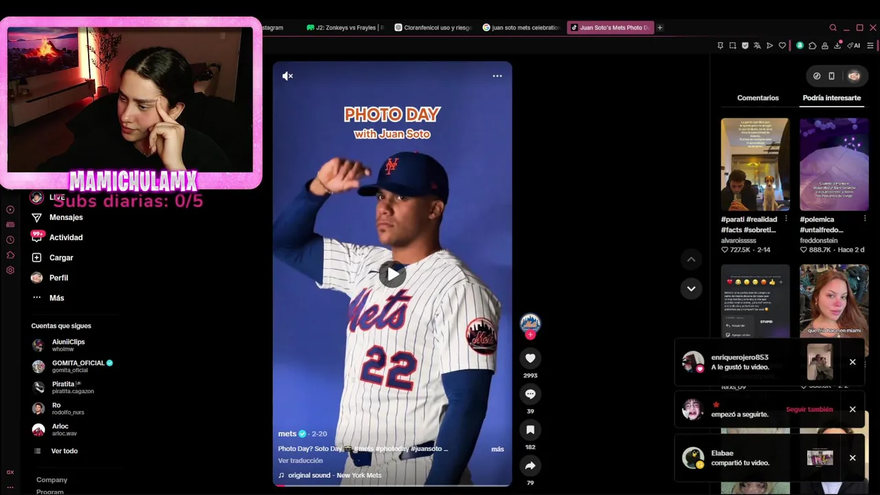Click the TikTok get app phone icon
This screenshot has height=495, width=880.
pos(831,76)
